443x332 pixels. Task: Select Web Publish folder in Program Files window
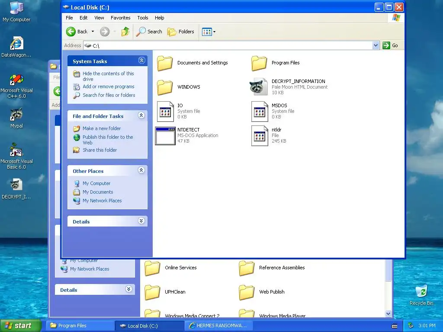(x=247, y=292)
